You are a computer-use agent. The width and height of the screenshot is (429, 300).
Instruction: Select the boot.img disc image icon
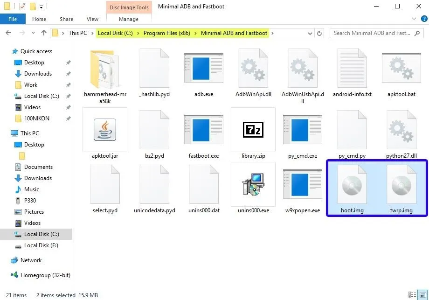(x=352, y=184)
